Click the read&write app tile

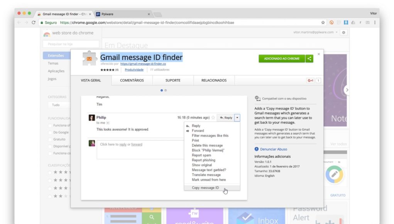pos(195,216)
